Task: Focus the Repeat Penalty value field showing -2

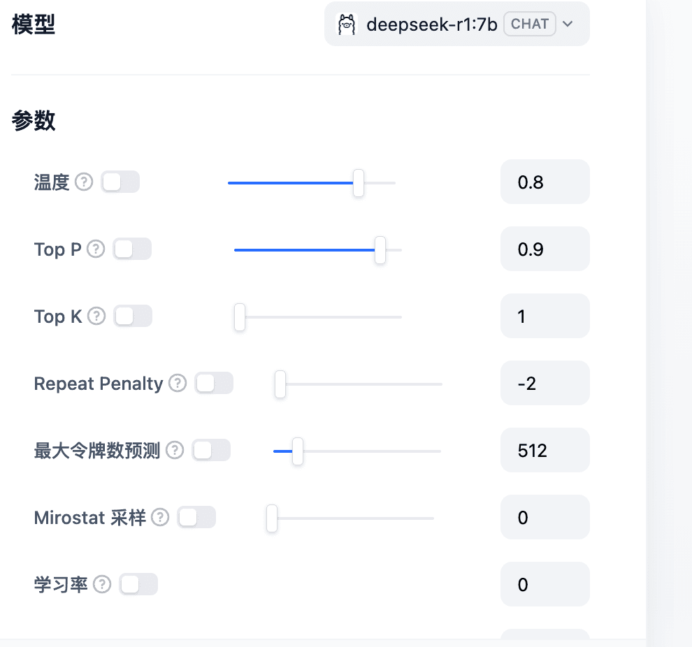Action: click(x=545, y=383)
